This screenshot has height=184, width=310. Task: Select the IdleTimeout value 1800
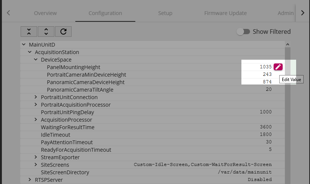(265, 134)
